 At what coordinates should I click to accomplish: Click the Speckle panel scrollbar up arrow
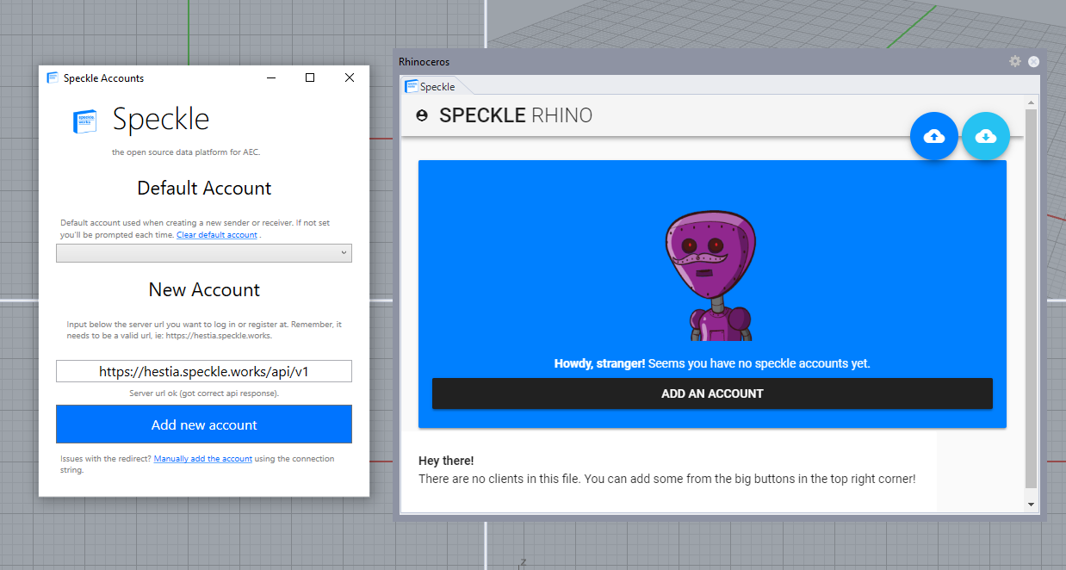pyautogui.click(x=1031, y=102)
